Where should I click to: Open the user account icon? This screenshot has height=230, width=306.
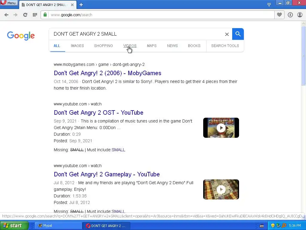[300, 15]
